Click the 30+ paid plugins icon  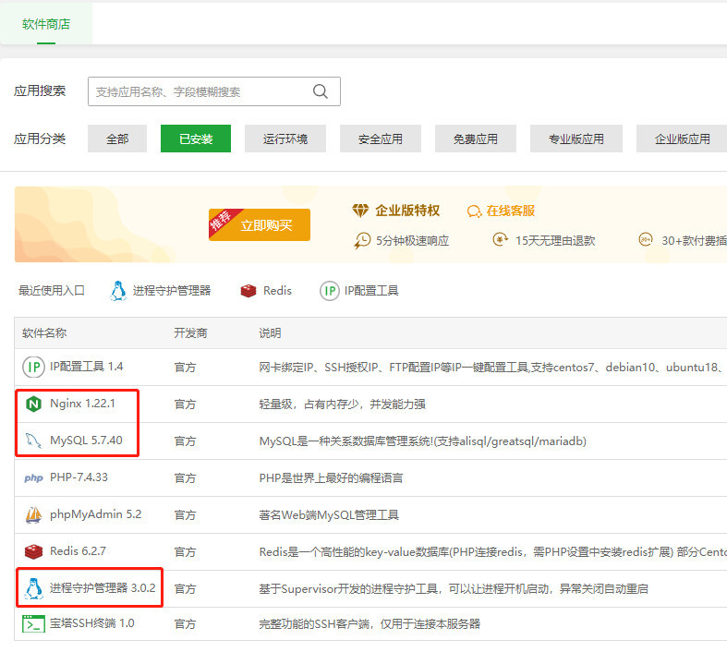coord(646,239)
